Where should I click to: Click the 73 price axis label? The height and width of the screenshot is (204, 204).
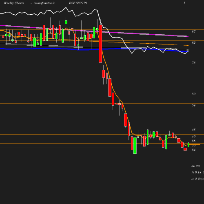(x=194, y=63)
